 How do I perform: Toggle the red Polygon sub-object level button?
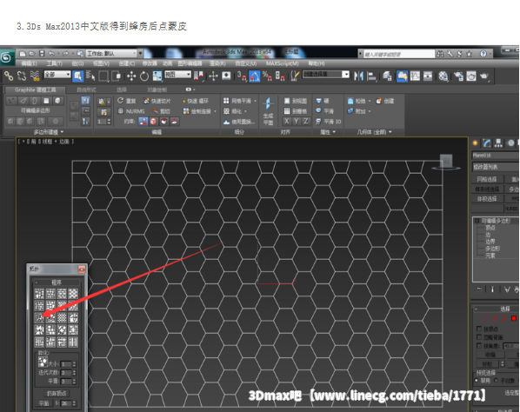(x=514, y=318)
